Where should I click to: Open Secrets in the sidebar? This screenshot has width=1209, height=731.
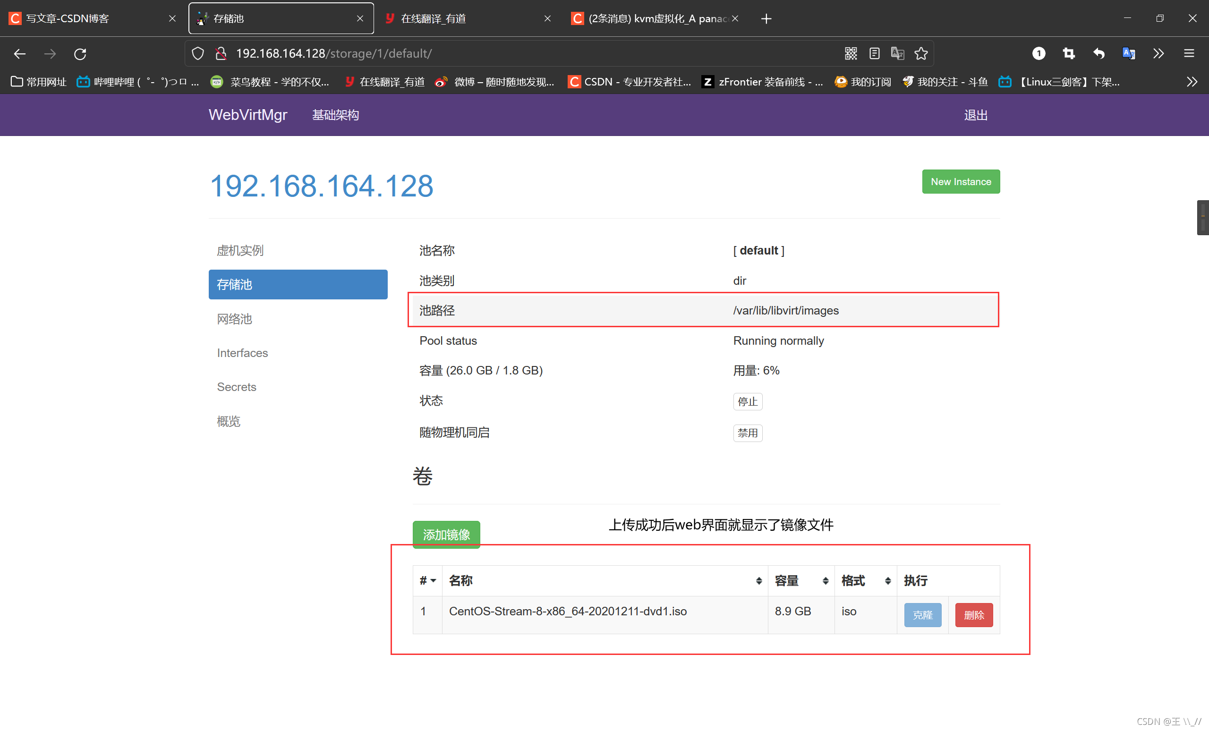click(x=298, y=387)
